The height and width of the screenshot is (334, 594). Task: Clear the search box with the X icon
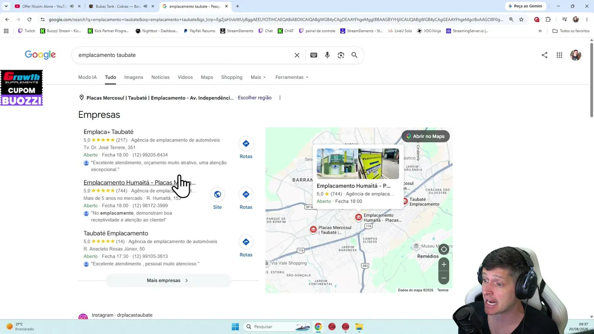tap(297, 55)
